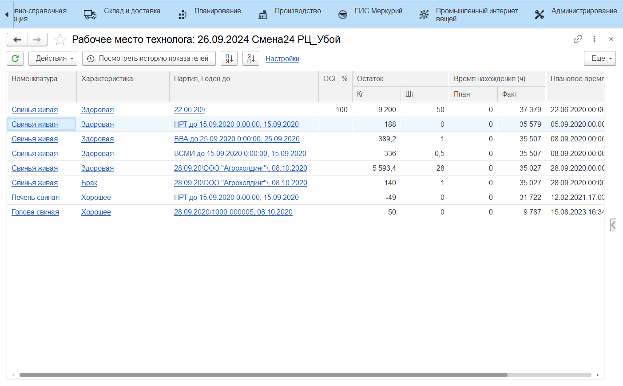Open the Печень свиная nomenclature link
Screen dimensions: 623x386
click(x=36, y=198)
